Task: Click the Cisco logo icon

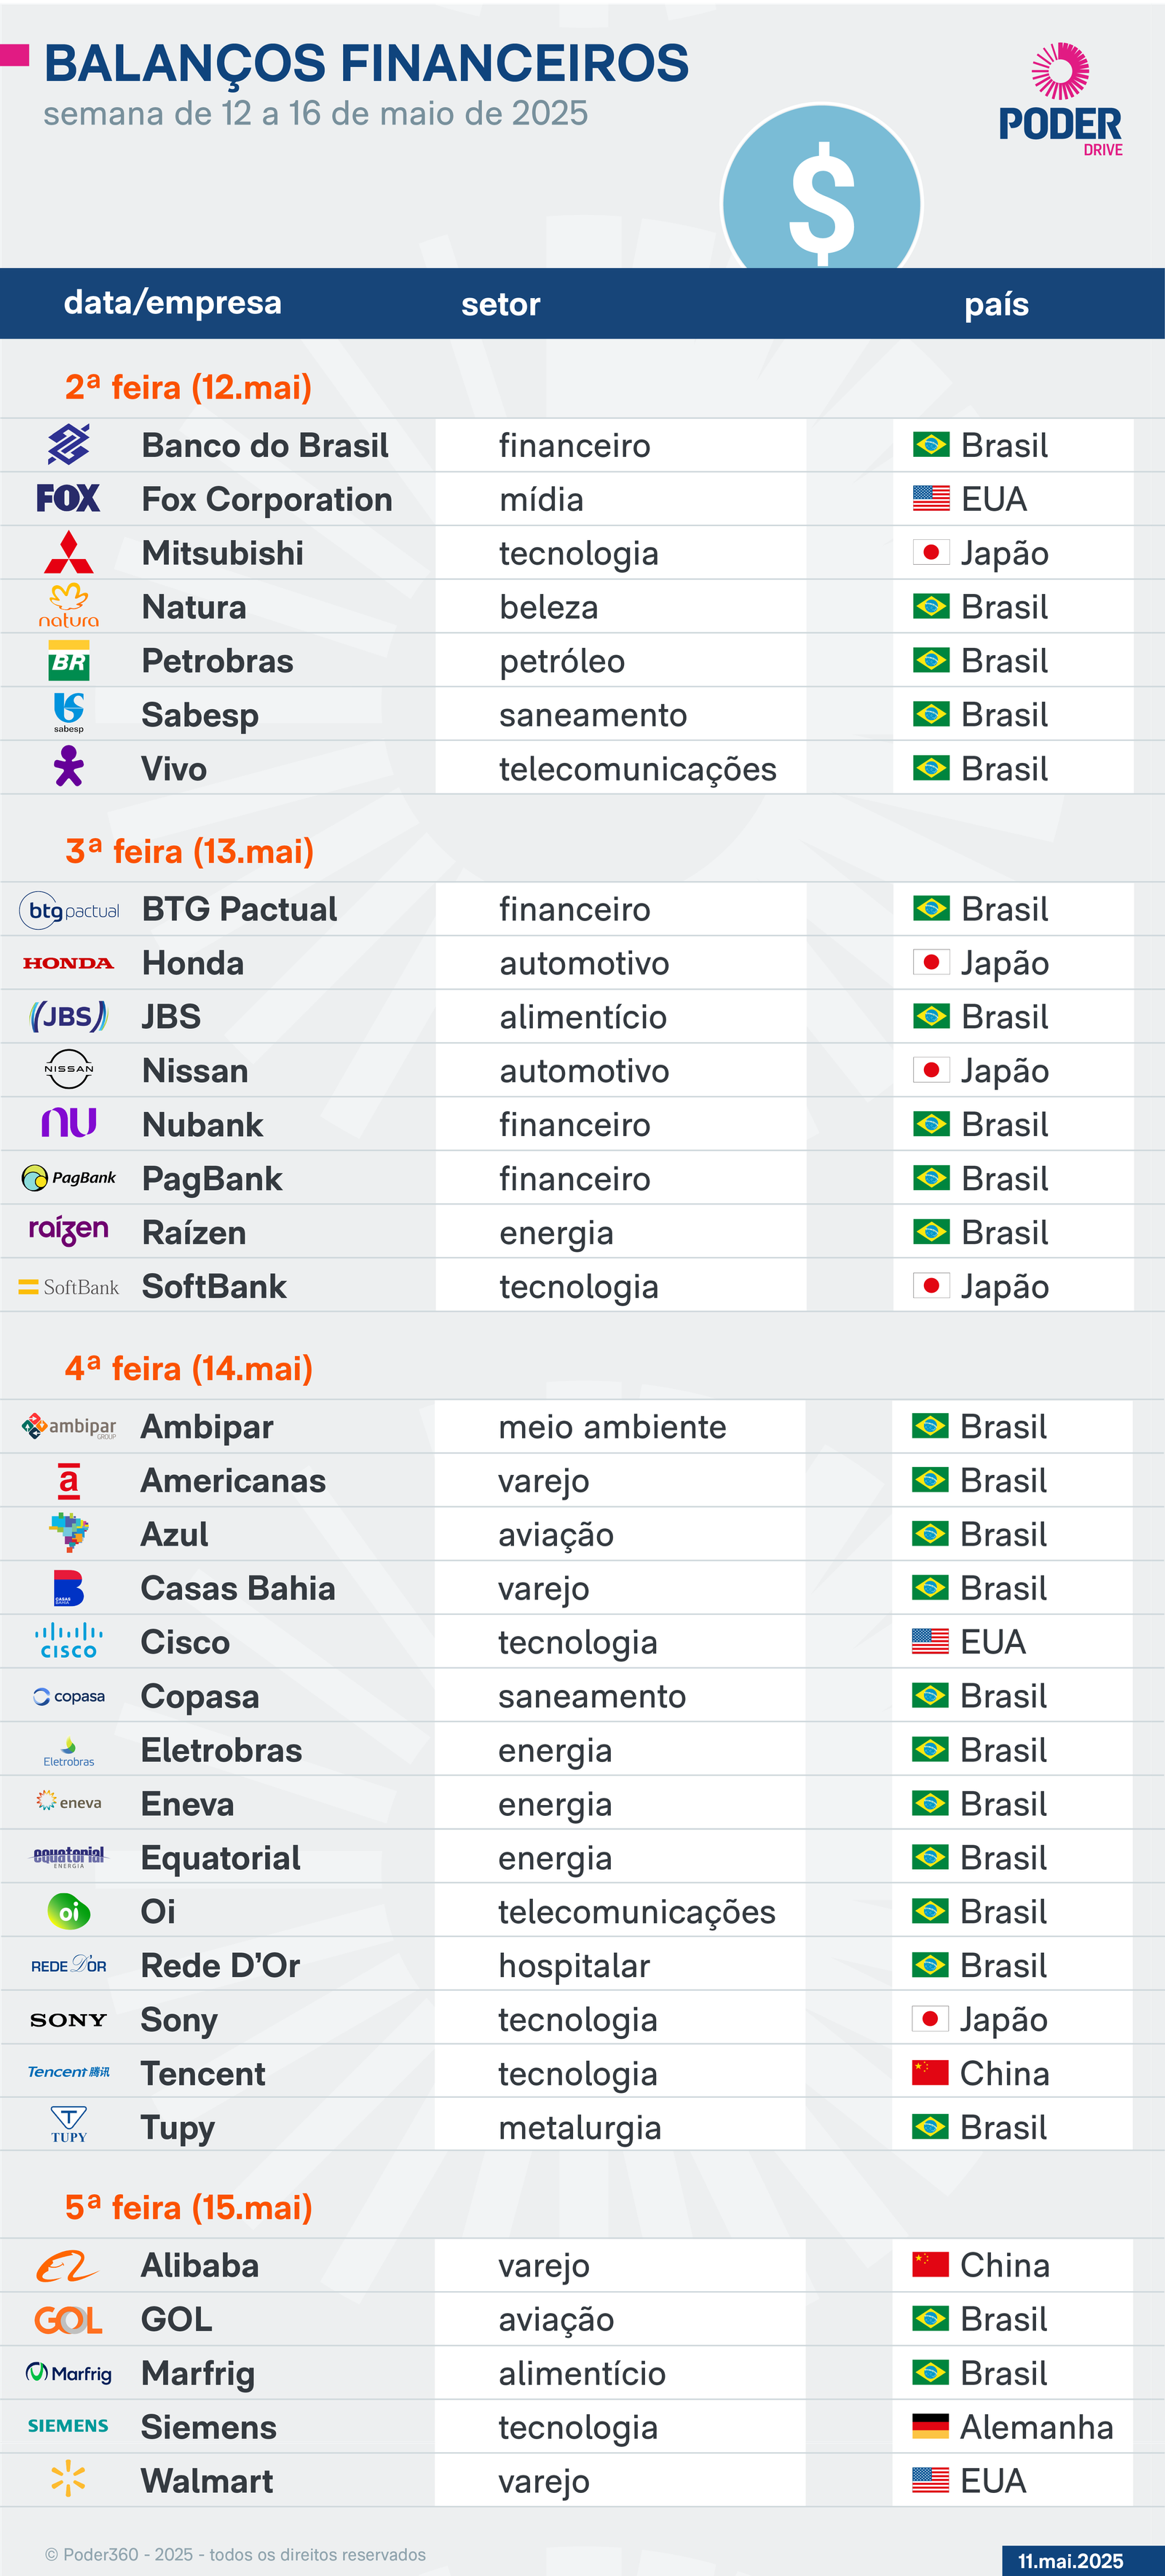Action: (x=68, y=1641)
